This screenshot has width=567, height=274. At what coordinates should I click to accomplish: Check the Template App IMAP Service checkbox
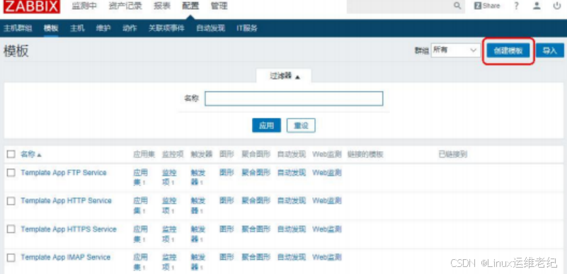point(11,258)
